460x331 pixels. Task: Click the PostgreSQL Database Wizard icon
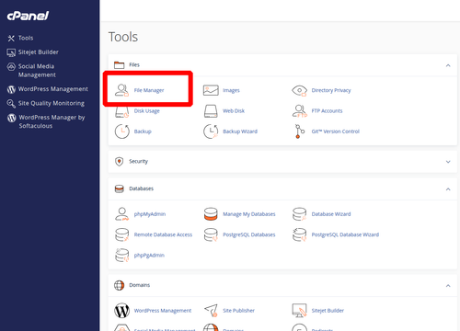point(299,234)
